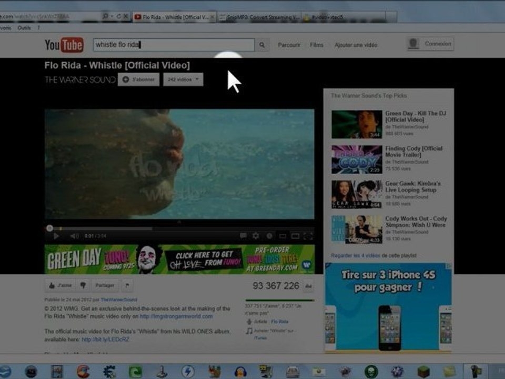This screenshot has height=379, width=505.
Task: Open the strongarmworld.com link in description
Action: tap(176, 316)
